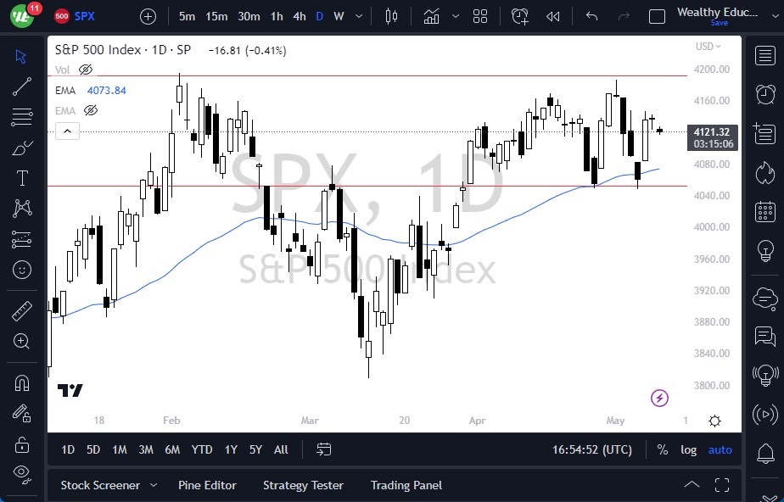The image size is (784, 502).
Task: Select the text annotation tool
Action: pos(22,178)
